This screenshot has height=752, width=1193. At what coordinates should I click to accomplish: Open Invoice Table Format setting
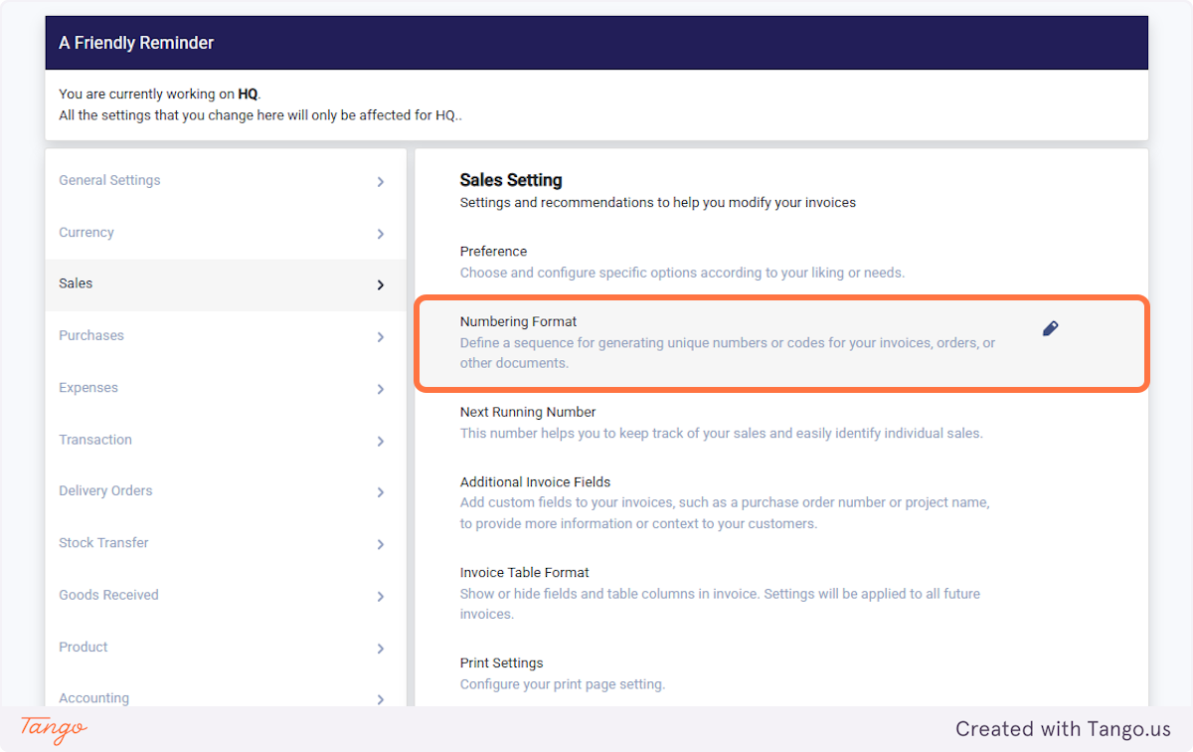click(x=781, y=593)
